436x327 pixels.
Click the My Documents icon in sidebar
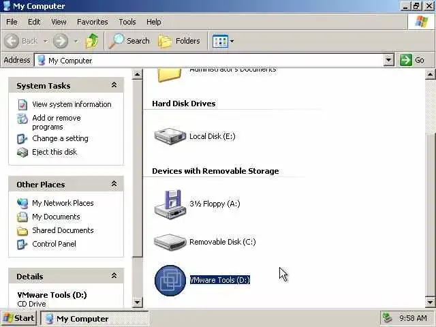tap(22, 217)
